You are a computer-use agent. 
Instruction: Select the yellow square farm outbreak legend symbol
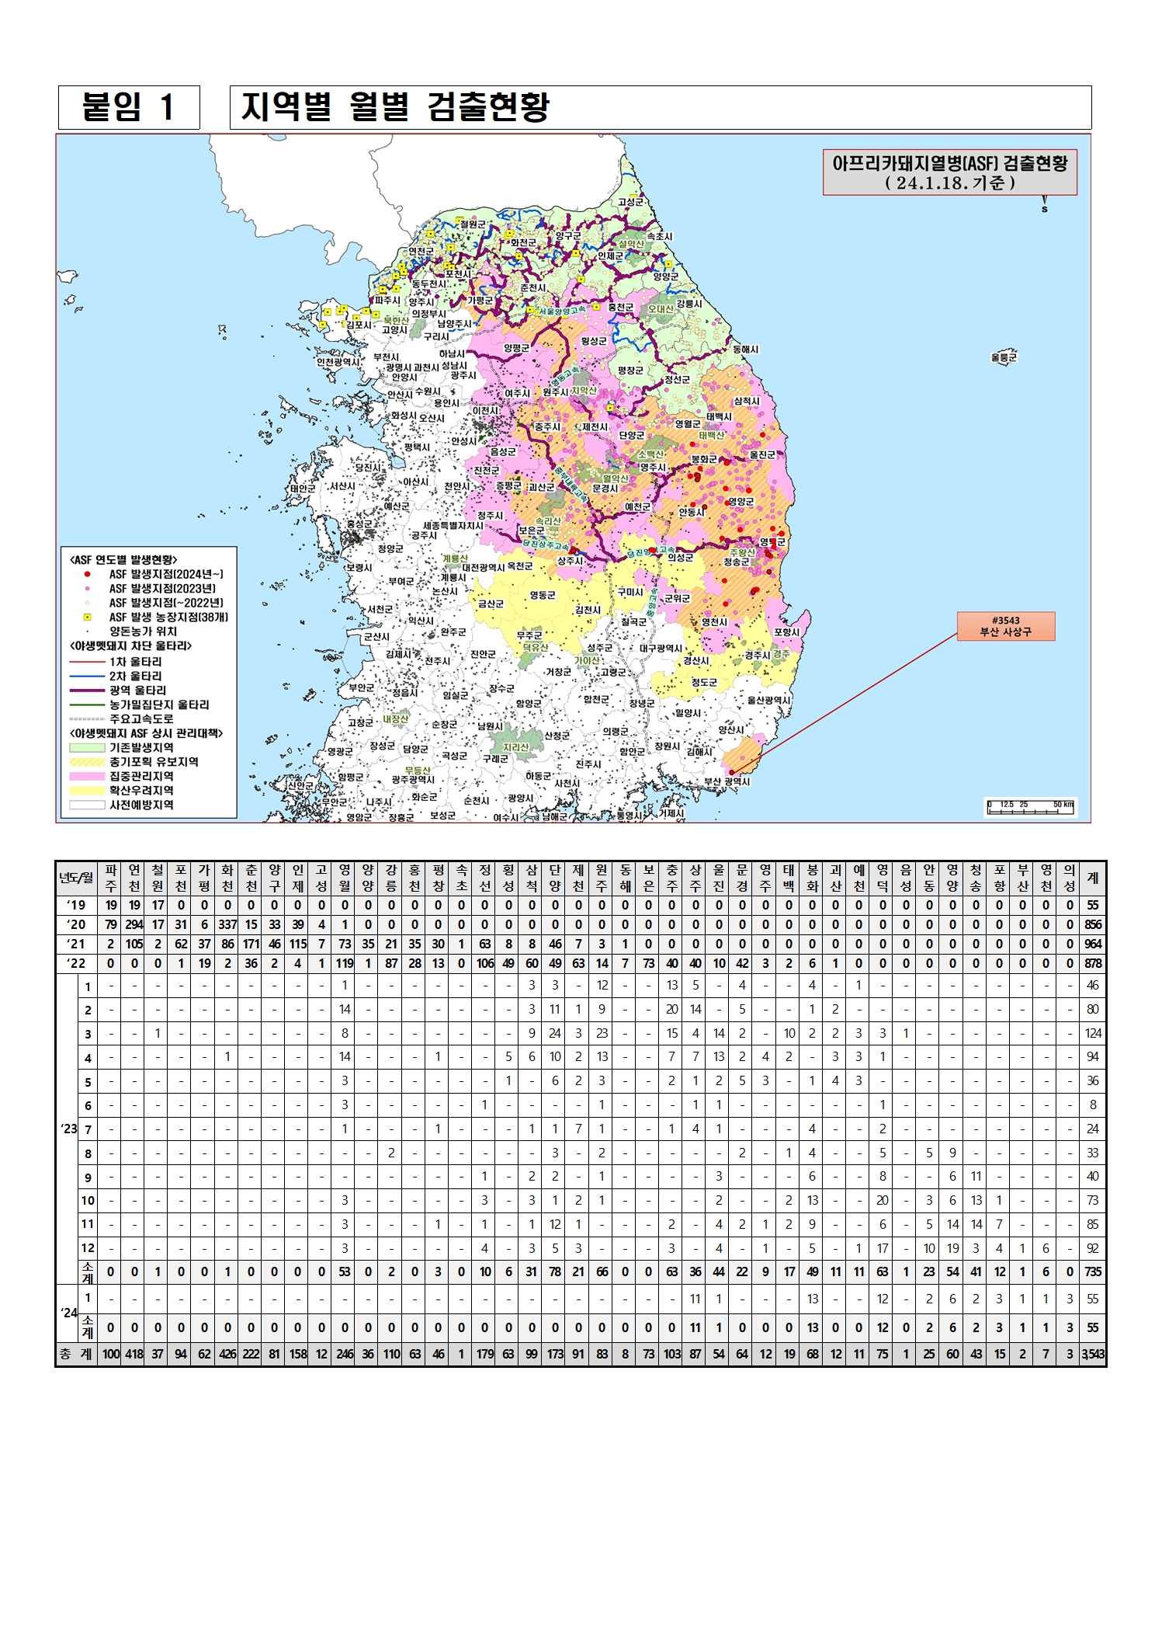(x=88, y=617)
